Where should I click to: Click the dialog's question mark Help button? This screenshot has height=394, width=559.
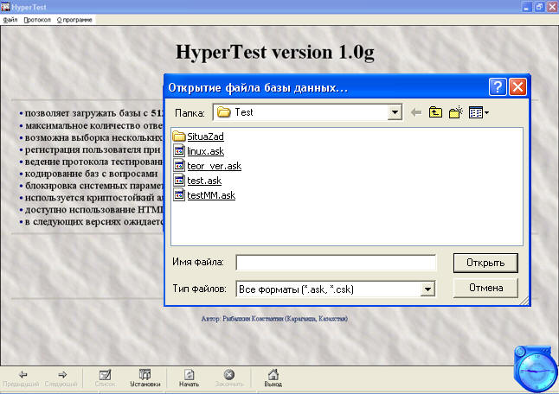point(498,86)
